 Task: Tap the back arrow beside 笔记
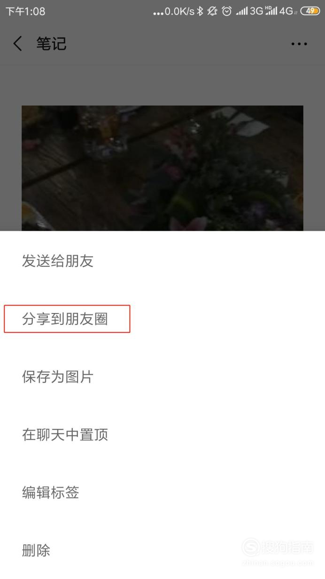click(x=17, y=44)
